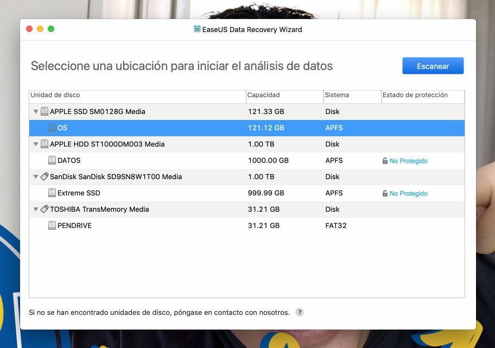Select APPLE HDD ST1000DM003 Media name
The image size is (495, 348).
[107, 144]
